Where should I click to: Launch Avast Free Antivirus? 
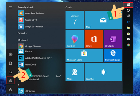pos(31,13)
